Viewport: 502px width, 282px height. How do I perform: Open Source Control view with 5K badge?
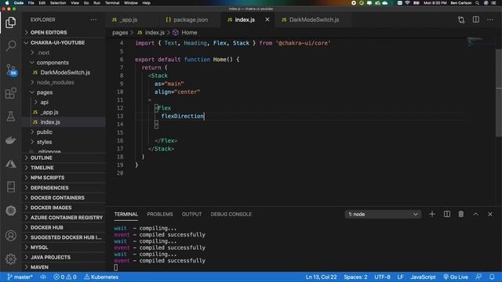(11, 70)
